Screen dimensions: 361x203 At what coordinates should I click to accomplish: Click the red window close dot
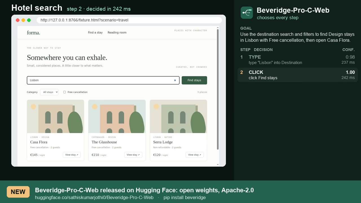pos(17,20)
